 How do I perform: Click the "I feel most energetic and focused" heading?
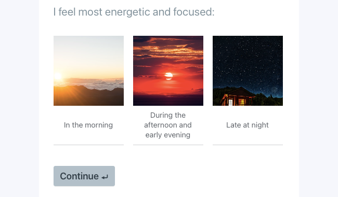134,12
